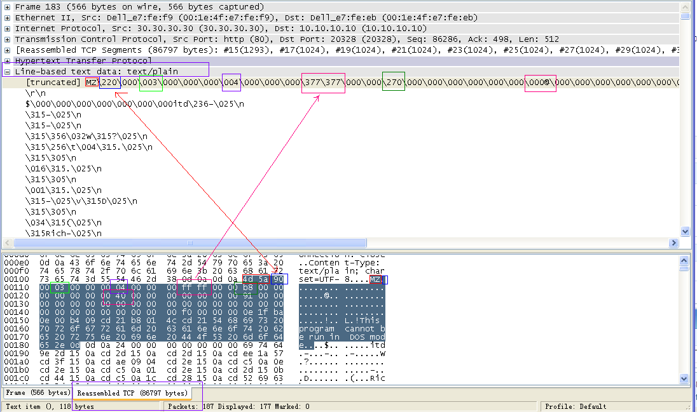Expand the Transmission Control Protocol node
Viewport: 697px width, 412px height.
pyautogui.click(x=8, y=39)
